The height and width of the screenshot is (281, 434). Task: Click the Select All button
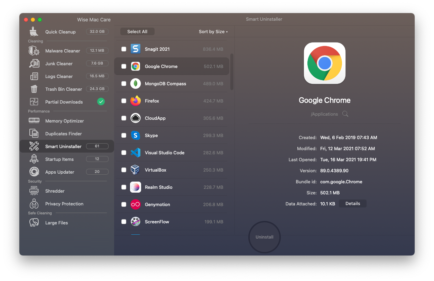click(137, 32)
